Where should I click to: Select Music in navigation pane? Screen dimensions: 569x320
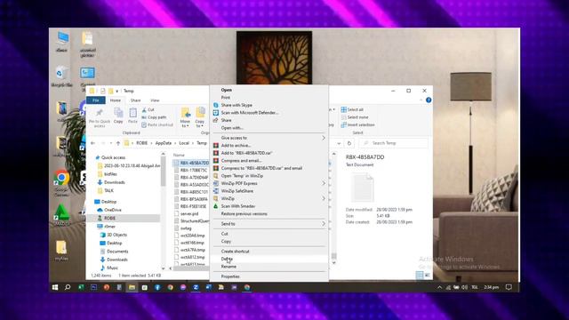tap(112, 268)
